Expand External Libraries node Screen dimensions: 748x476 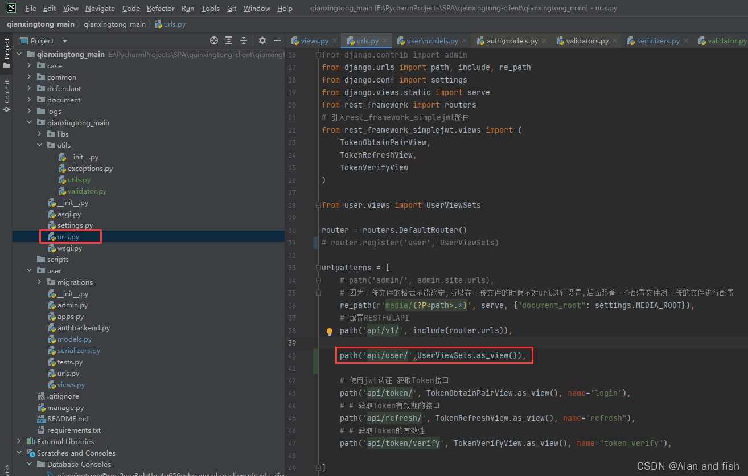19,442
